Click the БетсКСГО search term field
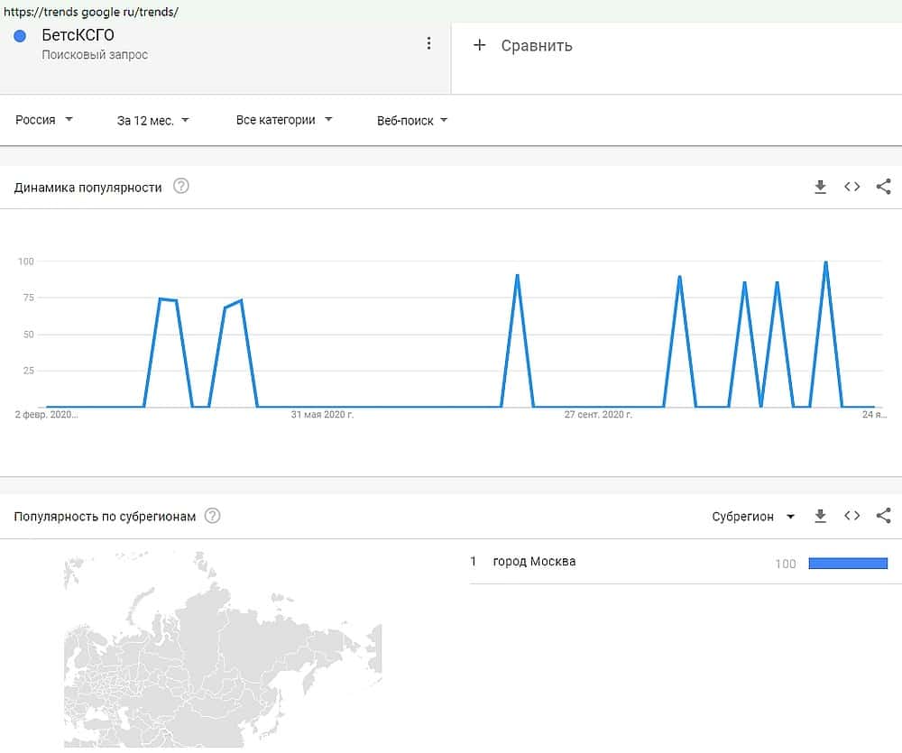The image size is (902, 753). coord(78,36)
